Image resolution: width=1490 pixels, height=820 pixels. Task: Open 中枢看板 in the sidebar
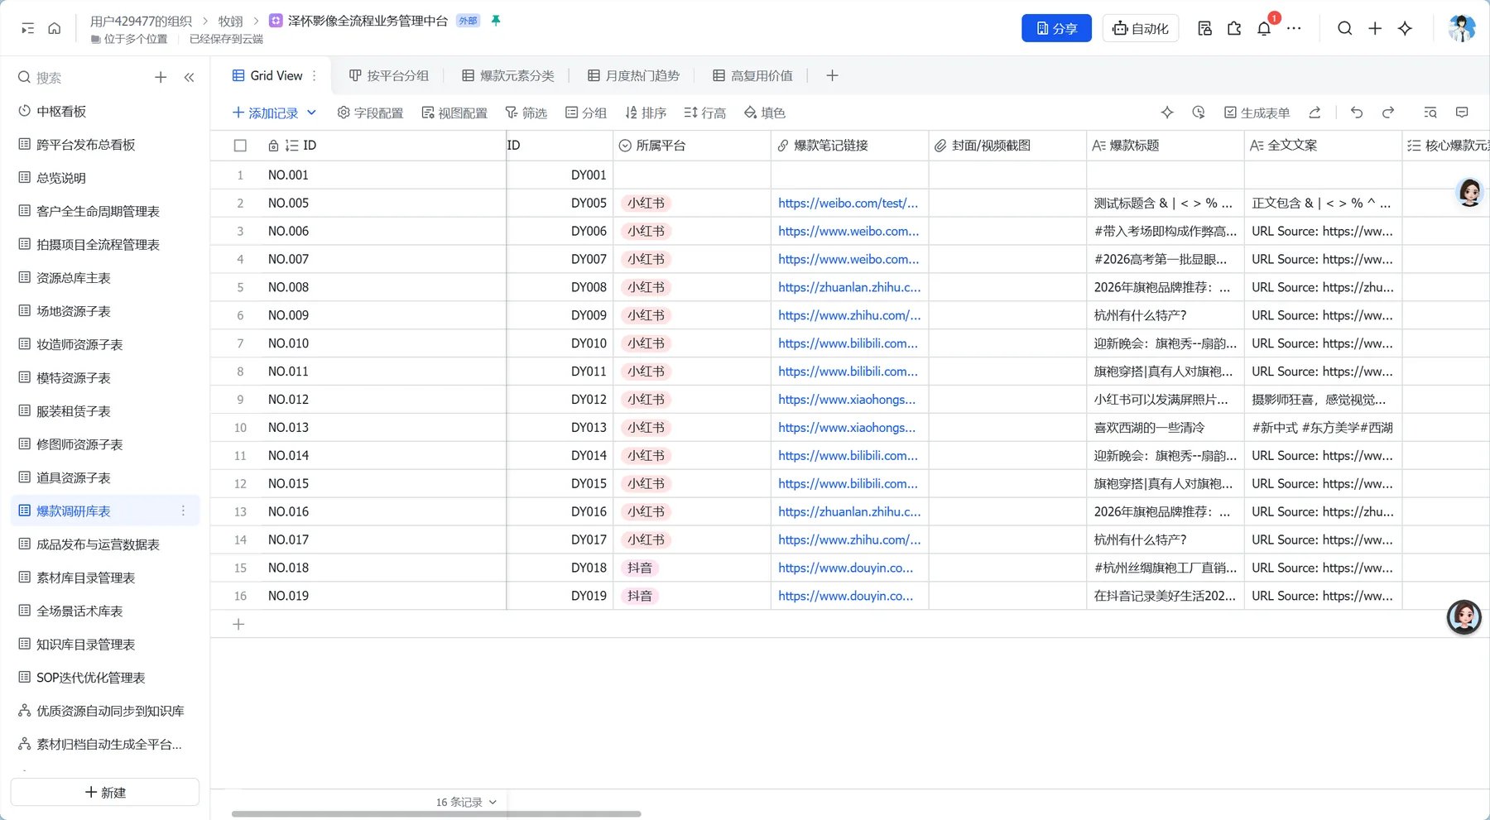point(106,111)
